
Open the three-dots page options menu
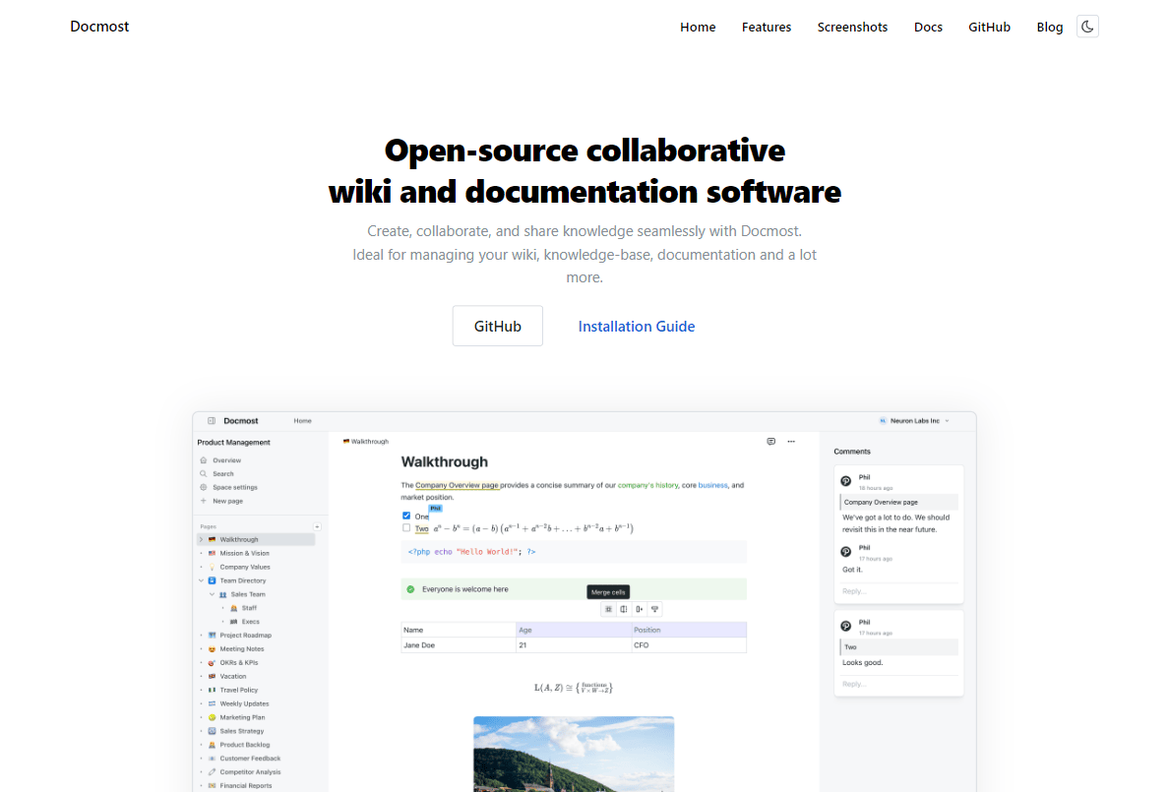(x=791, y=442)
